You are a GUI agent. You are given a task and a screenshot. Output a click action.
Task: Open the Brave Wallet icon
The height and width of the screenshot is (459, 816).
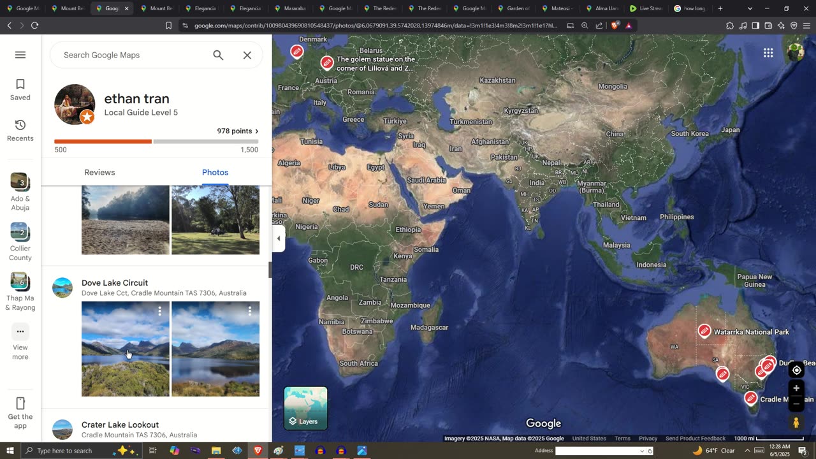[768, 25]
